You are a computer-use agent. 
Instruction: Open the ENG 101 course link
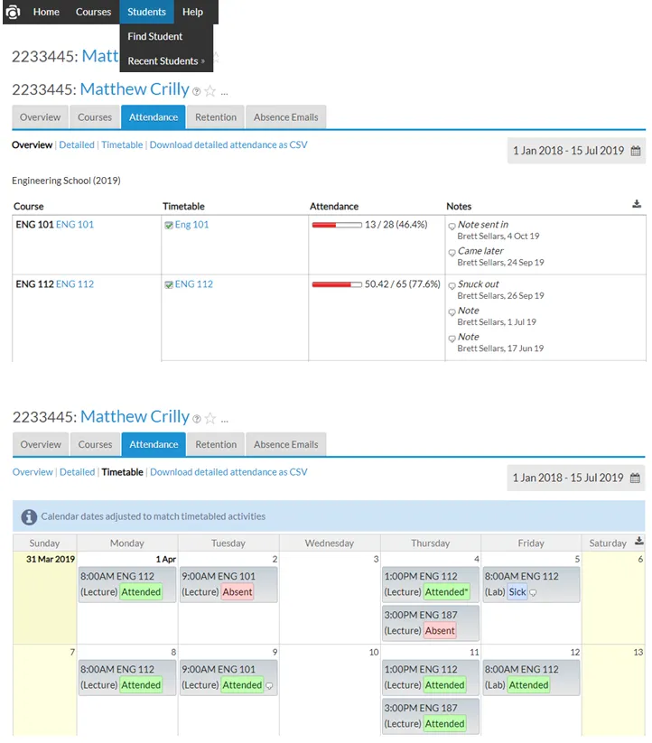pyautogui.click(x=75, y=225)
